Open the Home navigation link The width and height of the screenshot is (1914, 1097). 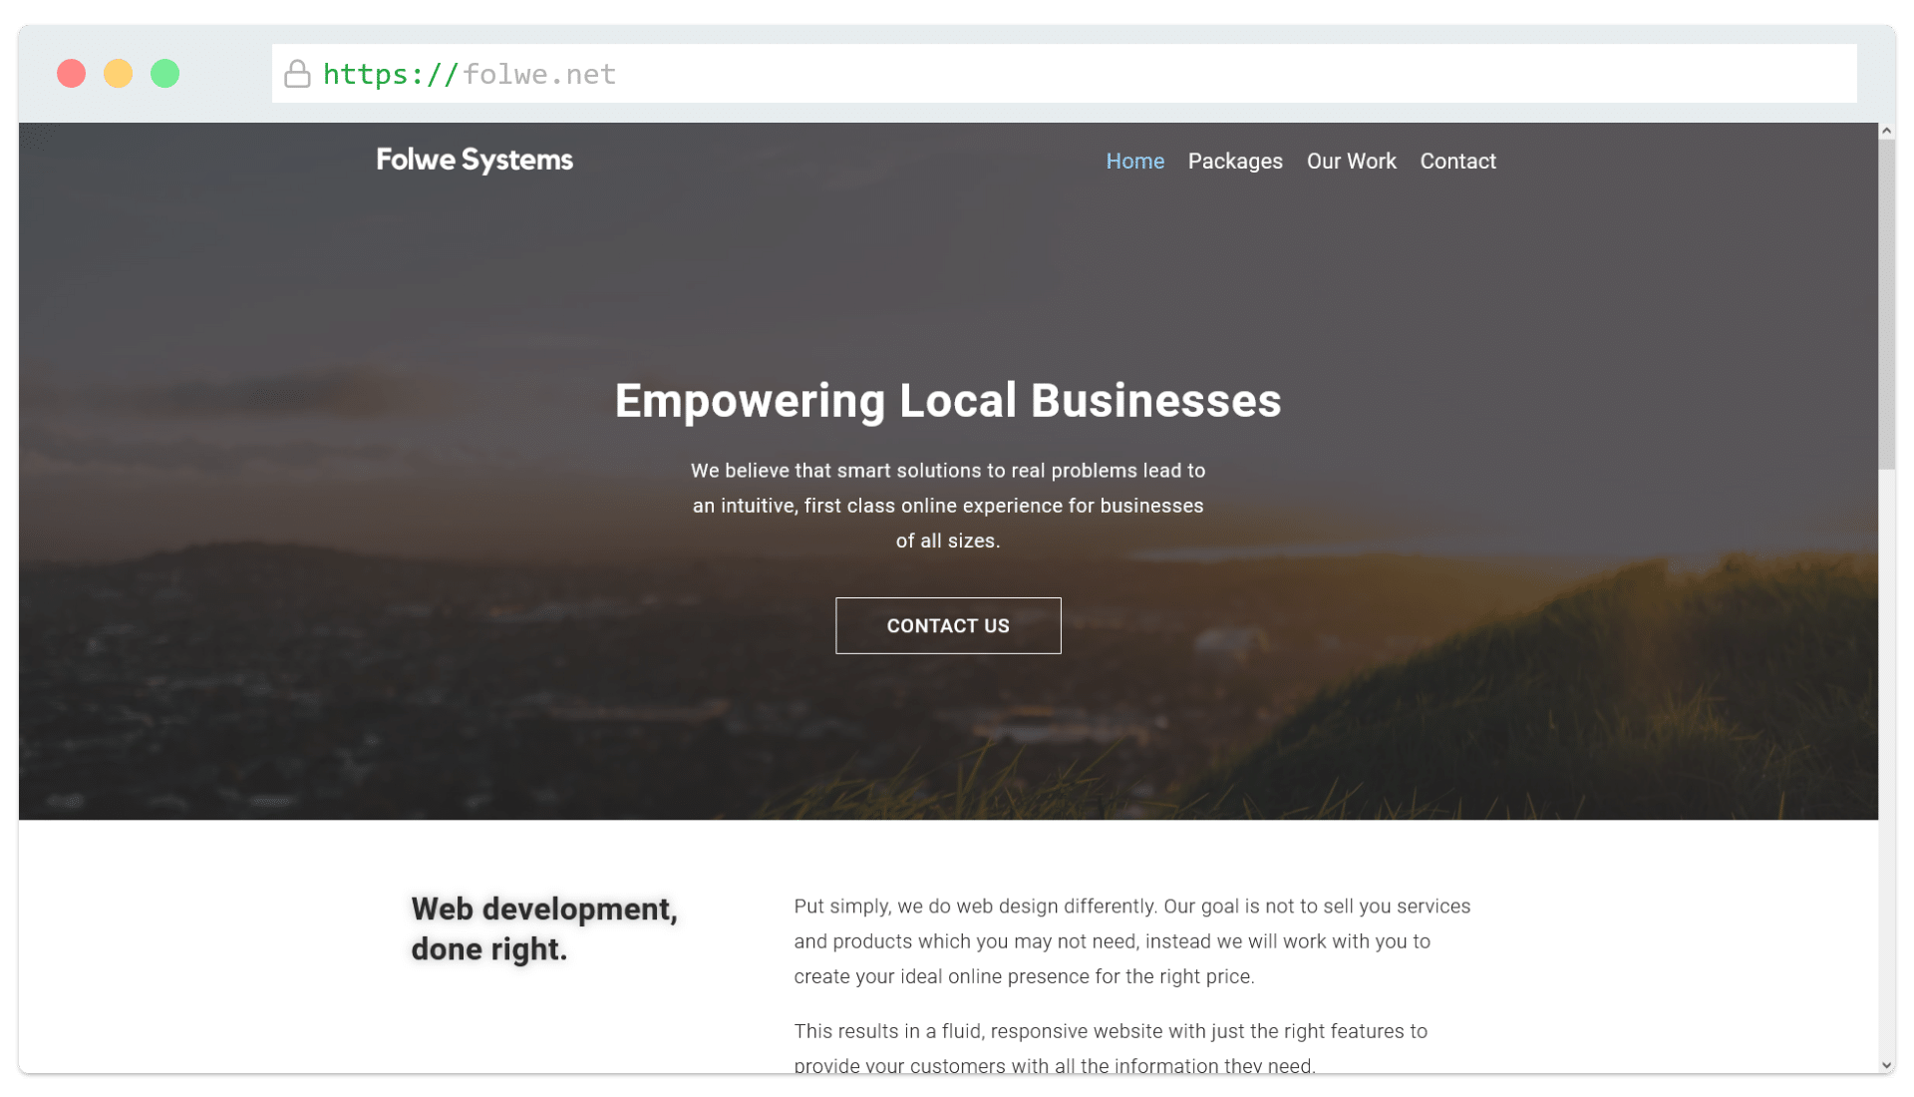[x=1134, y=162]
